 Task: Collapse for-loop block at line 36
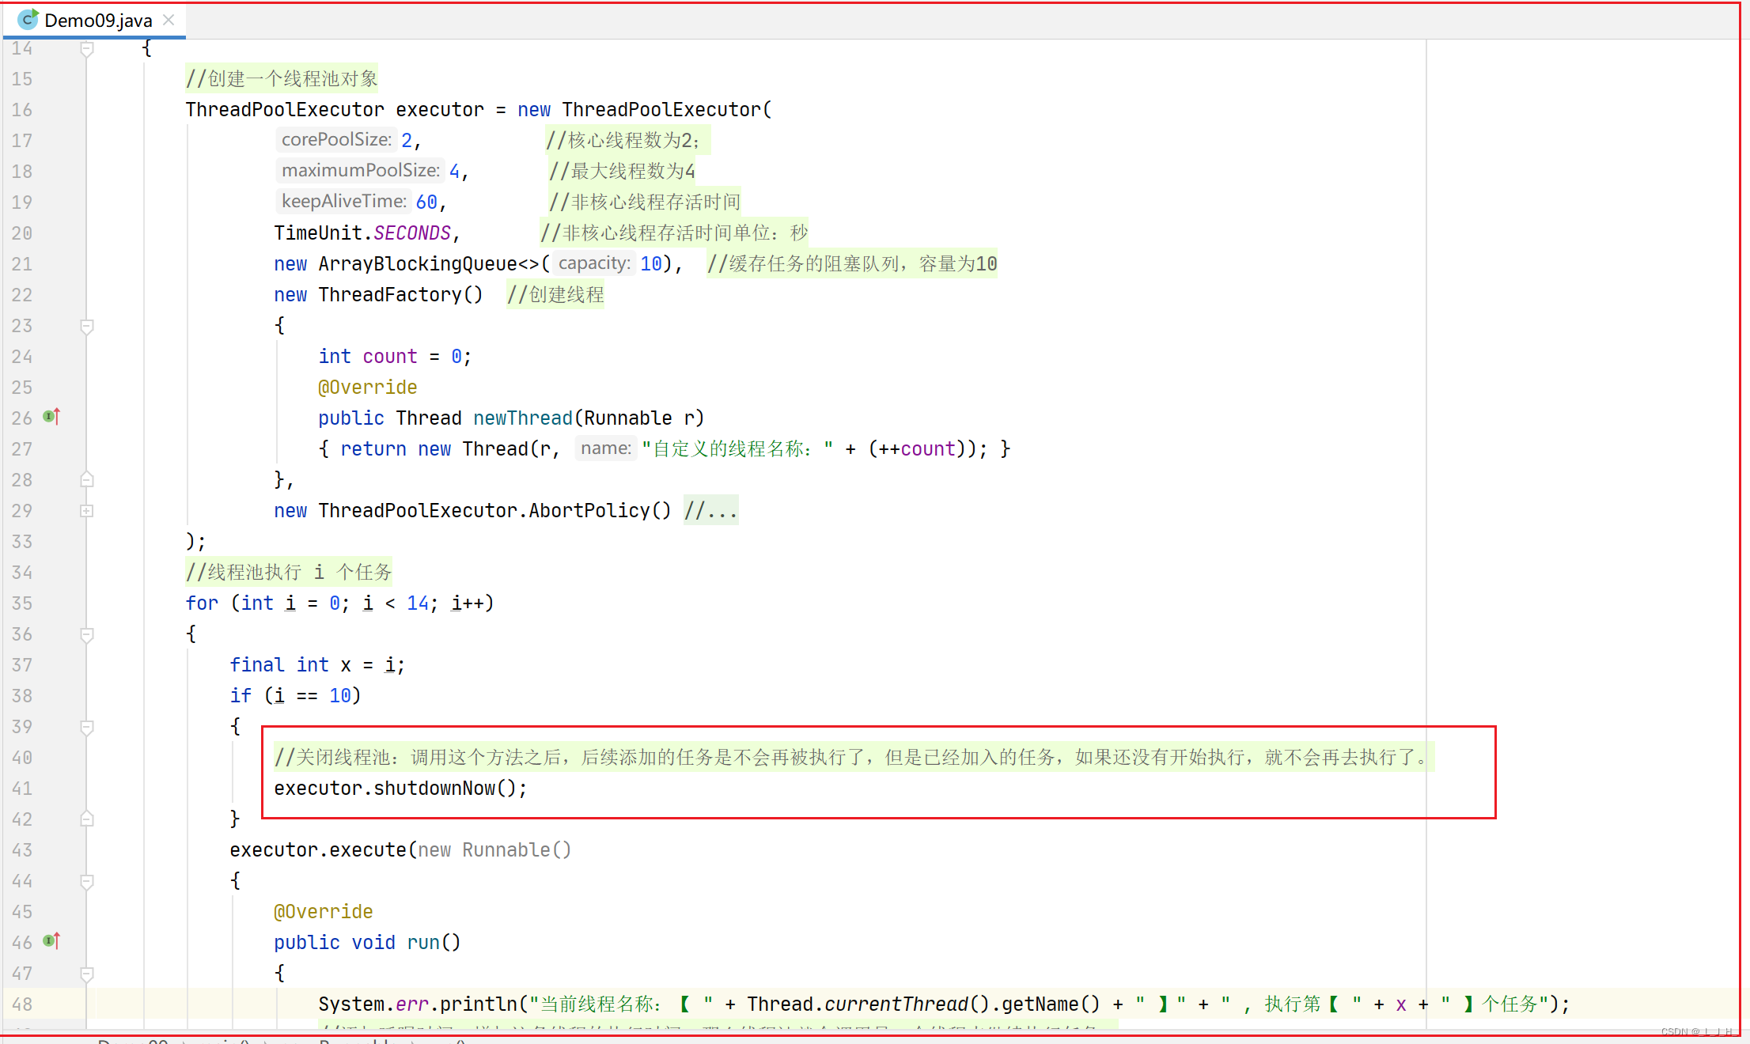[87, 634]
